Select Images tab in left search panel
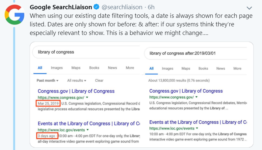This screenshot has width=262, height=150. (x=57, y=68)
